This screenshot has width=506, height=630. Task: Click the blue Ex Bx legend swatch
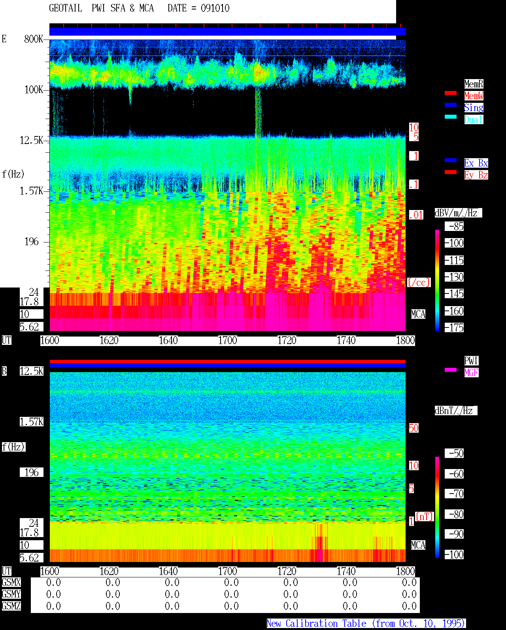451,160
